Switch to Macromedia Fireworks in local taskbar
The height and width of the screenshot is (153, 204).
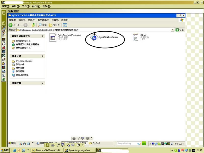47,150
